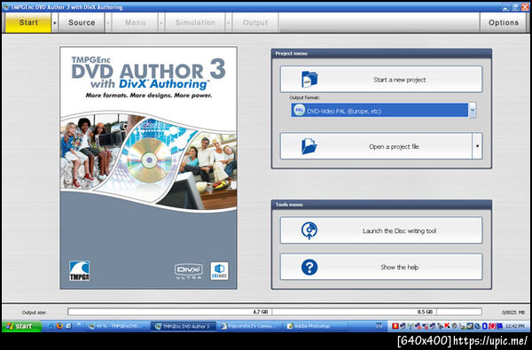Go to the Simulation stage tab
Image resolution: width=532 pixels, height=350 pixels.
point(195,23)
